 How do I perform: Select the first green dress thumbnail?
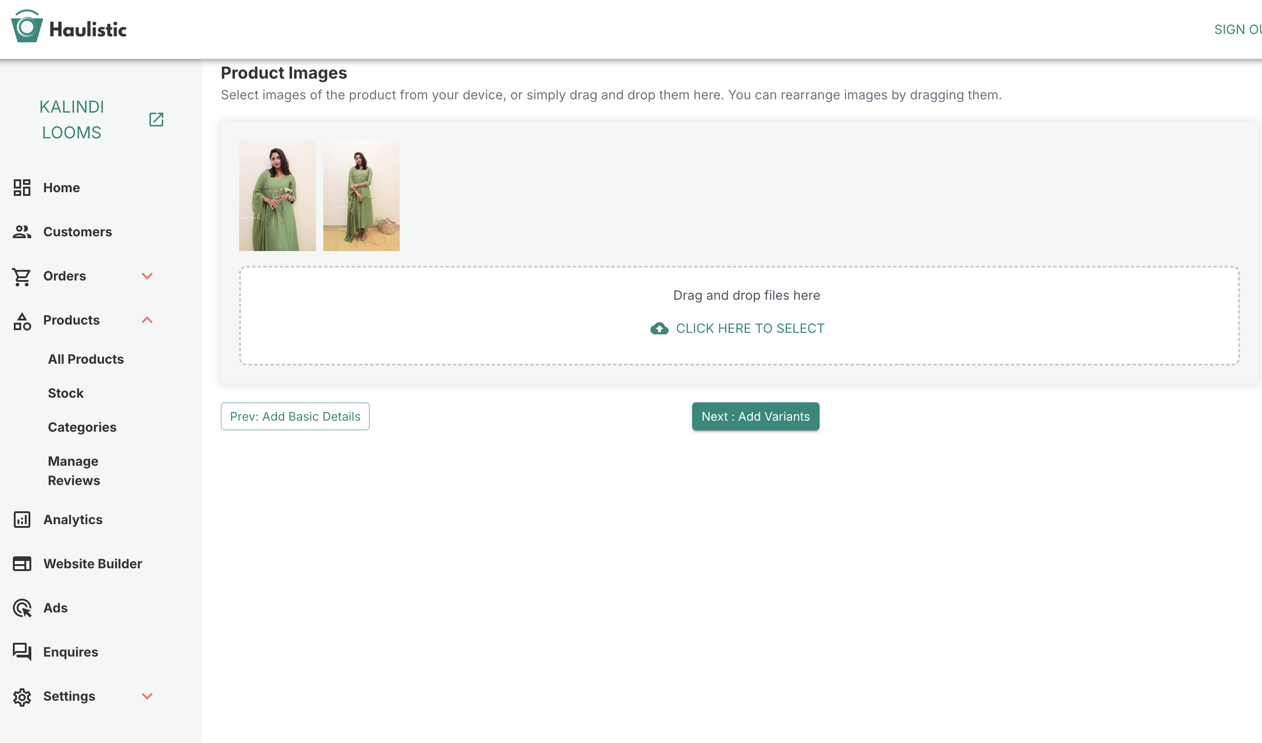[277, 196]
